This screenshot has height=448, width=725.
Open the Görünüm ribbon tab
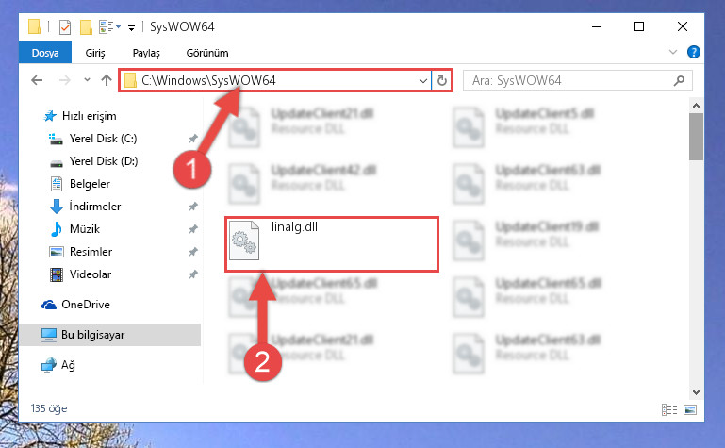pos(207,53)
